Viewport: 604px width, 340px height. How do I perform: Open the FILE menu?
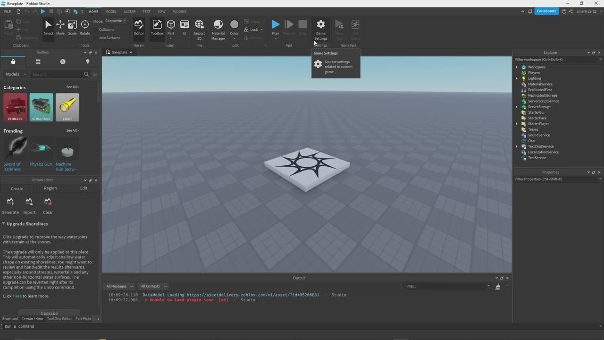click(8, 11)
